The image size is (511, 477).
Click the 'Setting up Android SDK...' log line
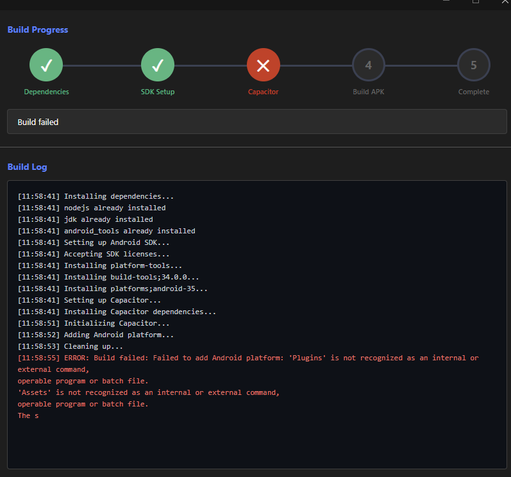[x=94, y=242]
